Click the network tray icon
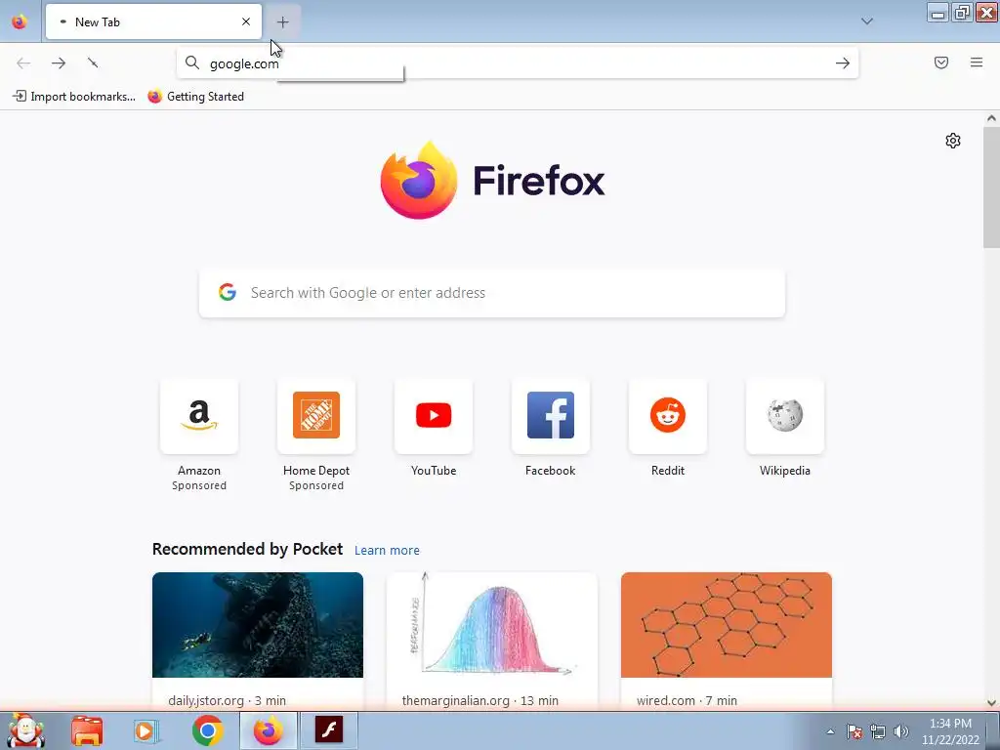The height and width of the screenshot is (750, 1000). pos(878,731)
